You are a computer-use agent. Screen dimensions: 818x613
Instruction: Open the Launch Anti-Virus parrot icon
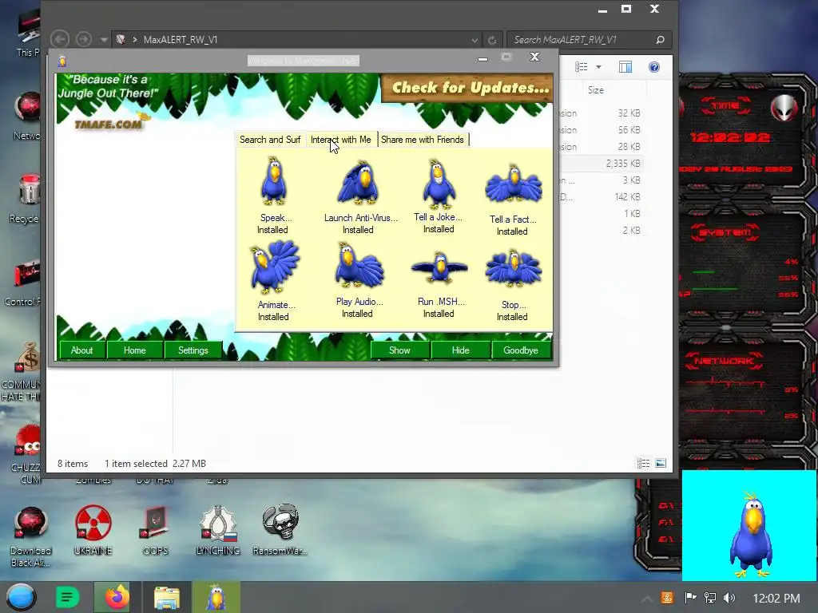click(x=358, y=183)
